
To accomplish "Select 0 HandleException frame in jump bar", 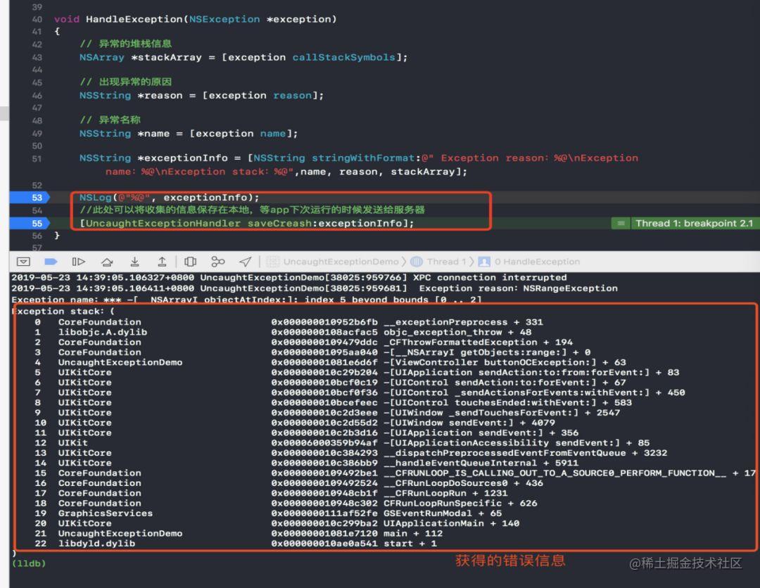I will tap(528, 262).
